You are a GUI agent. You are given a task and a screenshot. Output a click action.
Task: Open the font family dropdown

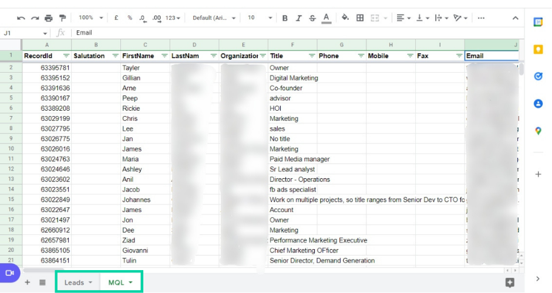pyautogui.click(x=214, y=18)
